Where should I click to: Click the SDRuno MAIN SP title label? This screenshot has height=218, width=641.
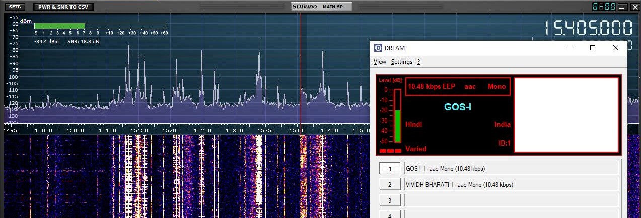point(321,6)
